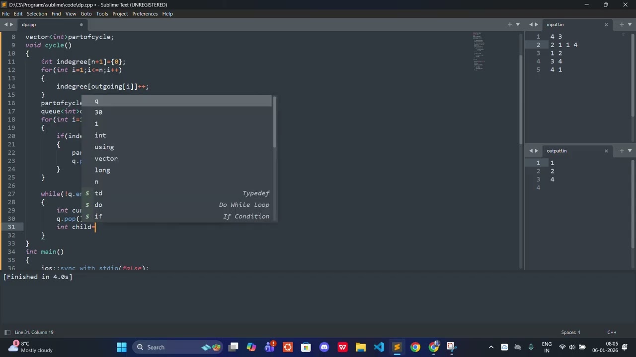636x357 pixels.
Task: Open Microsoft Teams taskbar icon
Action: [x=270, y=347]
